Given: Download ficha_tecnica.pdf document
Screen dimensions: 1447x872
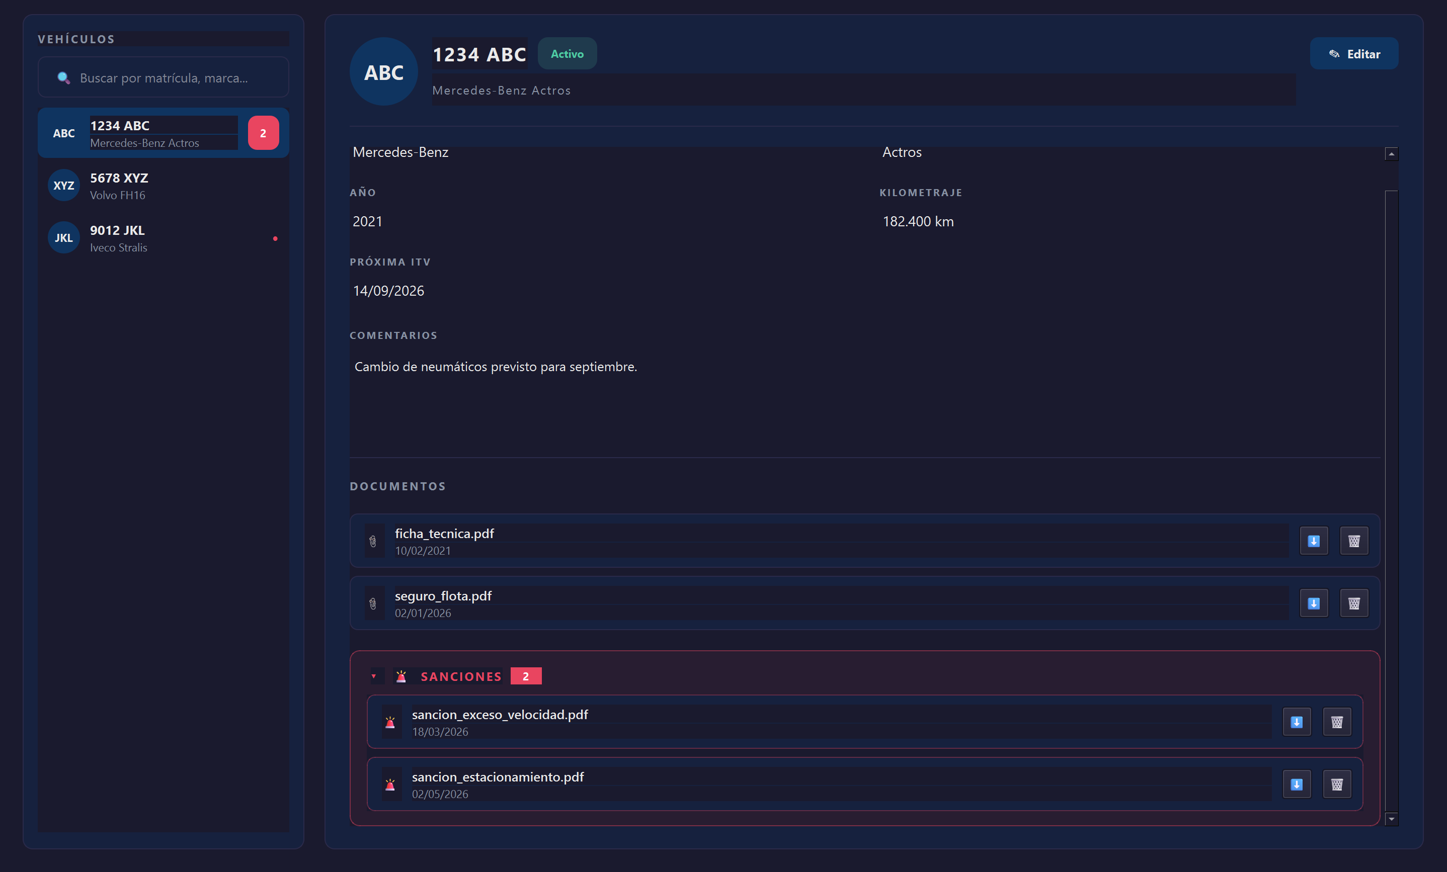Looking at the screenshot, I should point(1314,541).
